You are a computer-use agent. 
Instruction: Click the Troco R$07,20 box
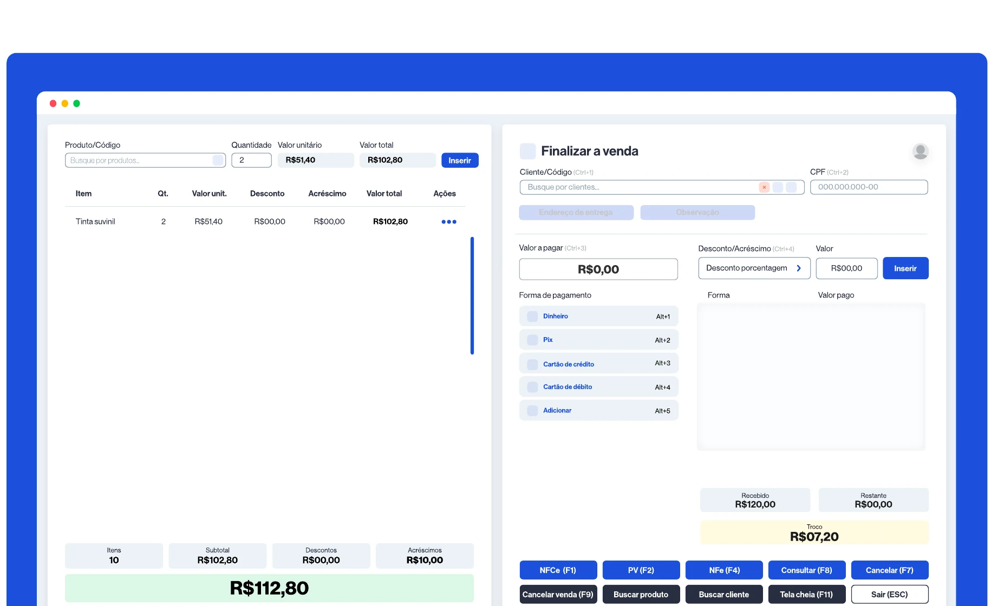pyautogui.click(x=814, y=533)
